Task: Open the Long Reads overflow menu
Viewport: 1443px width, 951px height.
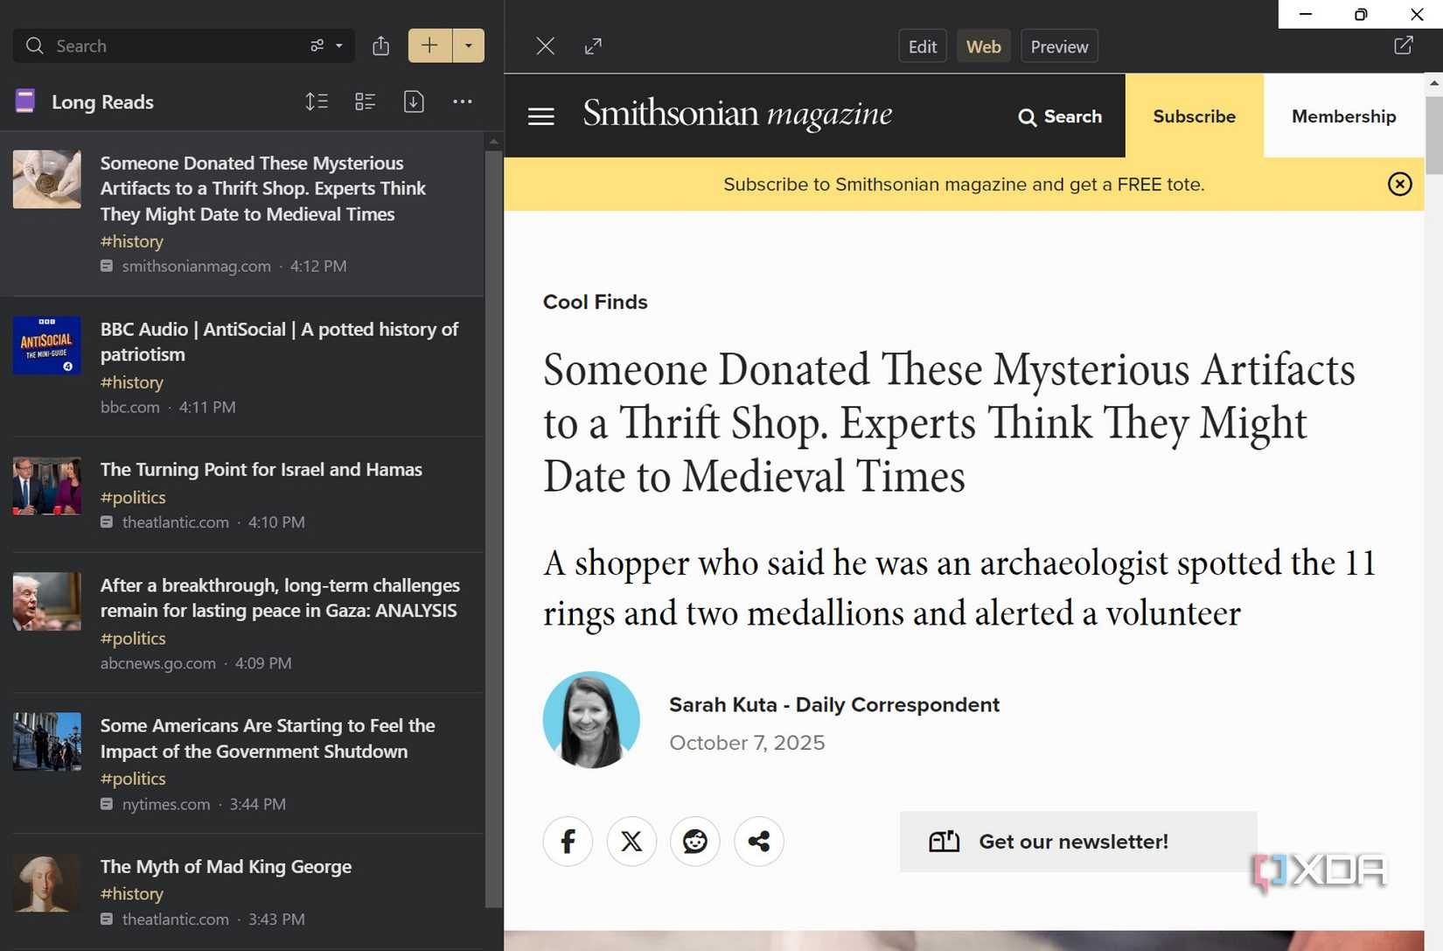Action: click(463, 101)
